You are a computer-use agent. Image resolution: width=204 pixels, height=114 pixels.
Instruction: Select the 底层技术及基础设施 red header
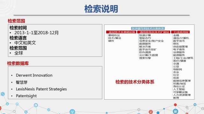(x=121, y=32)
